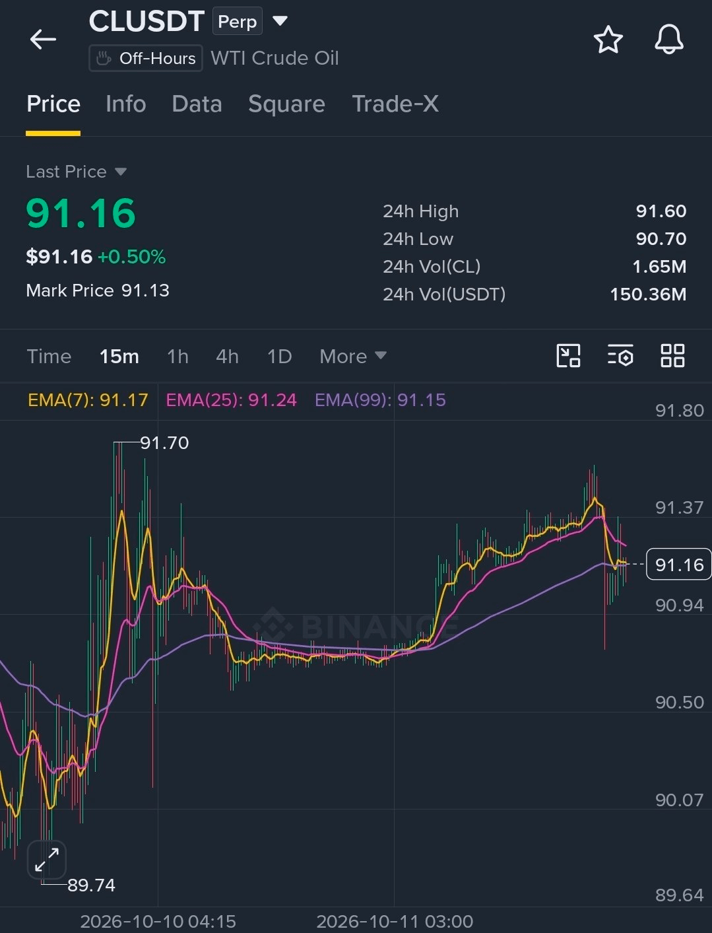The image size is (712, 933).
Task: Tap the +0.50% price change value
Action: coord(131,257)
